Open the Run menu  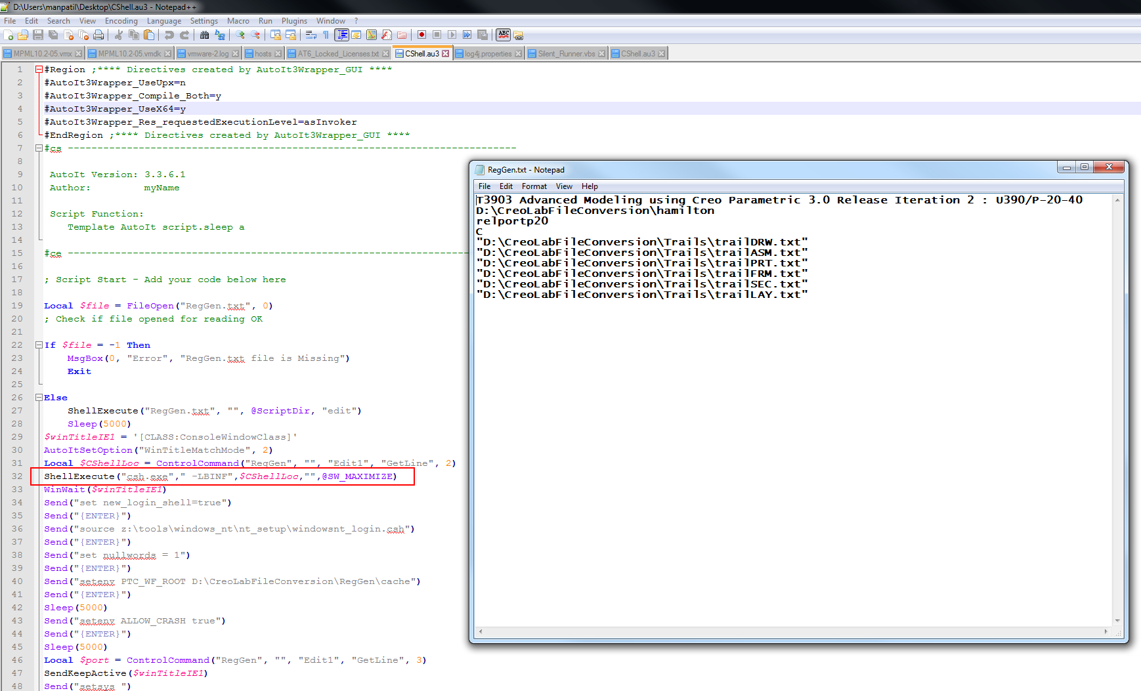pyautogui.click(x=265, y=21)
